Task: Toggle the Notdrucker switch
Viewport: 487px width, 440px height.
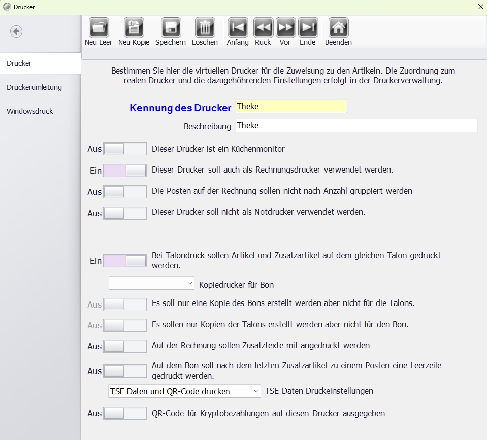Action: (124, 213)
